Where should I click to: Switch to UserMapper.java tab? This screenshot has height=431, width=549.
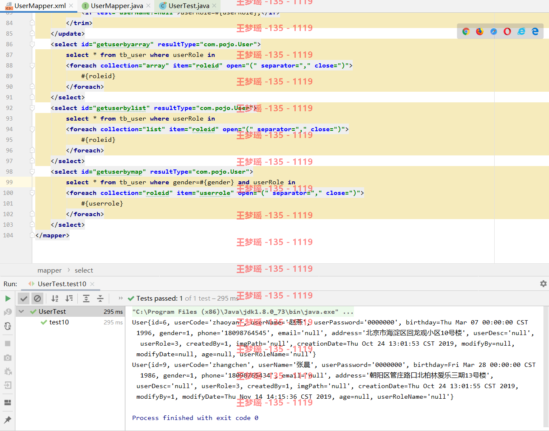[117, 6]
